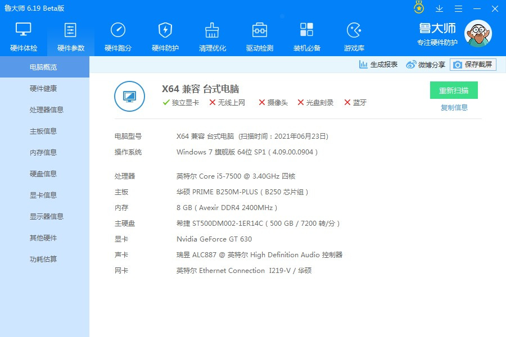Click the 瑞昱 ALC887 sound card value
506x337 pixels.
pos(259,255)
